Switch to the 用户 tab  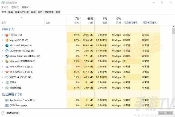pyautogui.click(x=40, y=12)
